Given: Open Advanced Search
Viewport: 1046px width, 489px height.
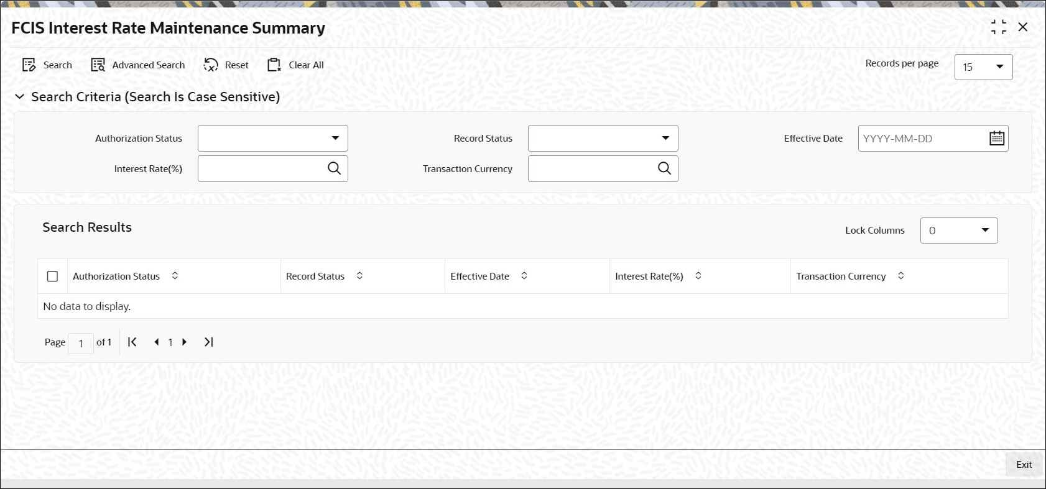Looking at the screenshot, I should coord(138,65).
